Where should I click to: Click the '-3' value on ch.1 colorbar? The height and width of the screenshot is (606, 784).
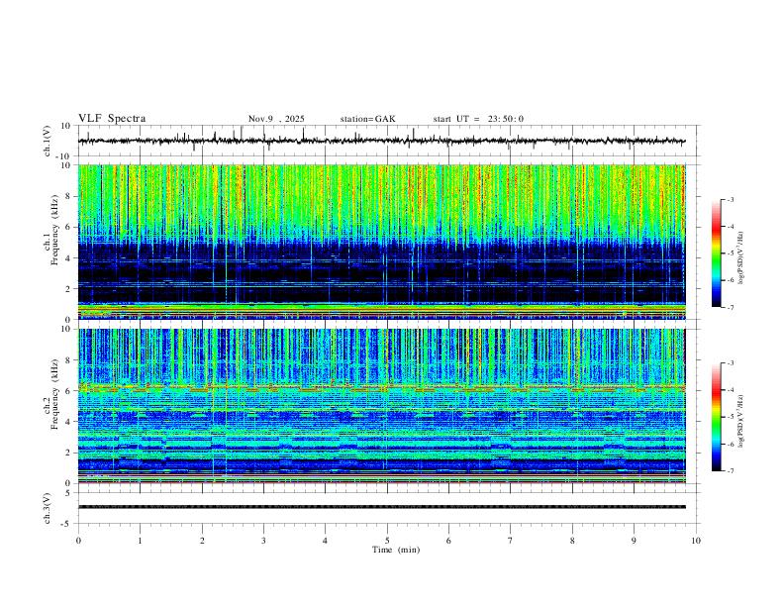tap(730, 199)
